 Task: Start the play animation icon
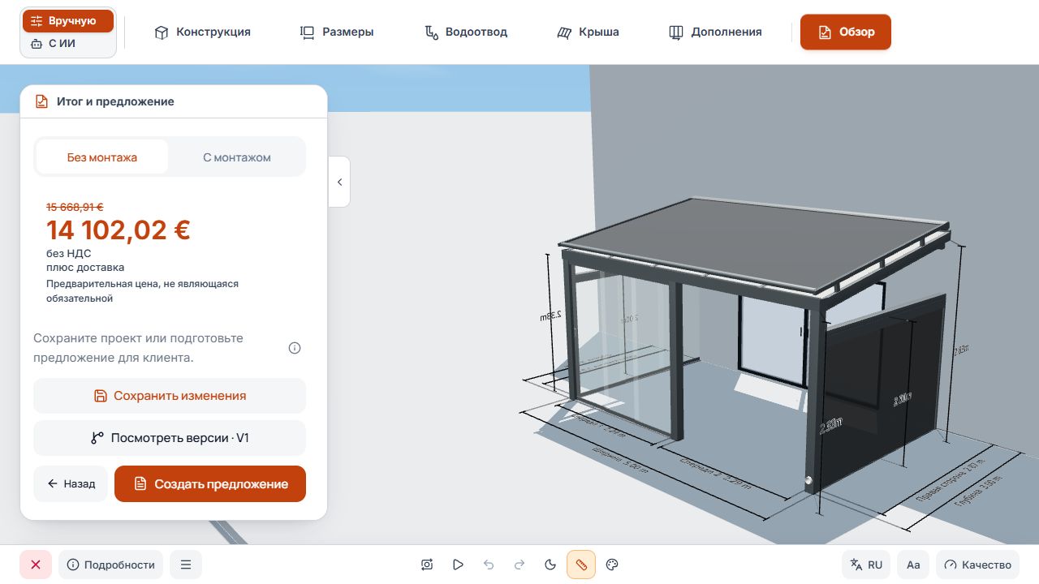pyautogui.click(x=458, y=565)
